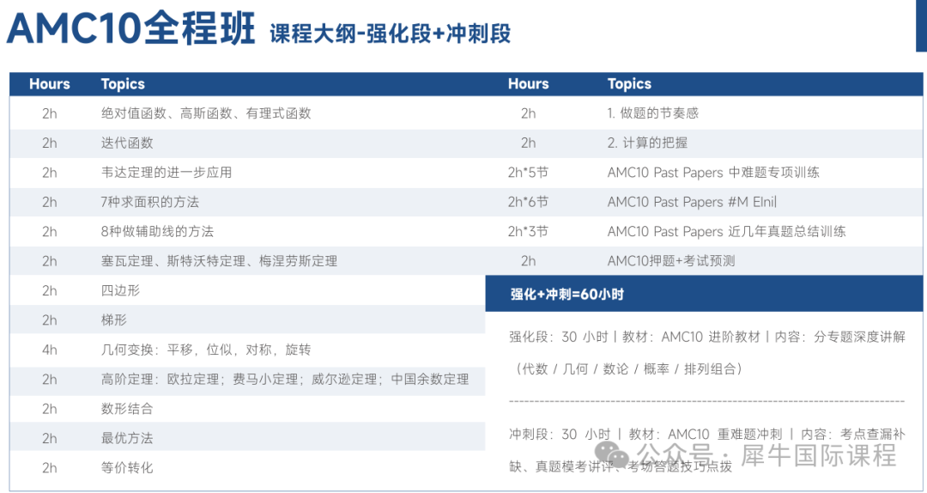Screen dimensions: 927x493
Task: Select the "最优方法" topic
Action: 126,439
